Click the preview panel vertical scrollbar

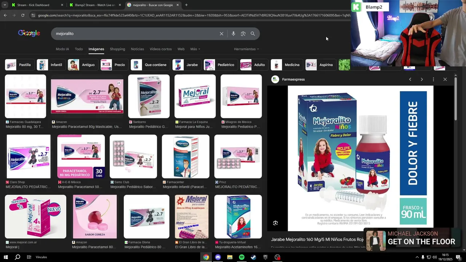[455, 98]
